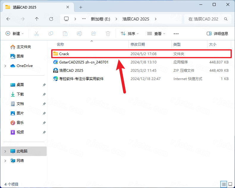Screen dimensions: 235x188
Task: Click the Share icon in toolbar
Action: click(x=94, y=34)
